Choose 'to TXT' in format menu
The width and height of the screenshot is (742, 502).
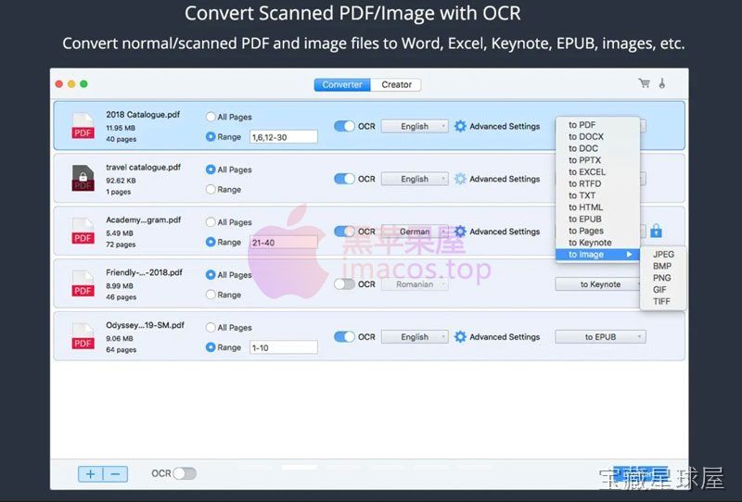pos(597,195)
